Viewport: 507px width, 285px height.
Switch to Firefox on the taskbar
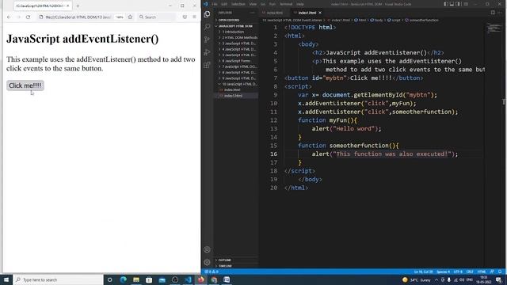200,279
